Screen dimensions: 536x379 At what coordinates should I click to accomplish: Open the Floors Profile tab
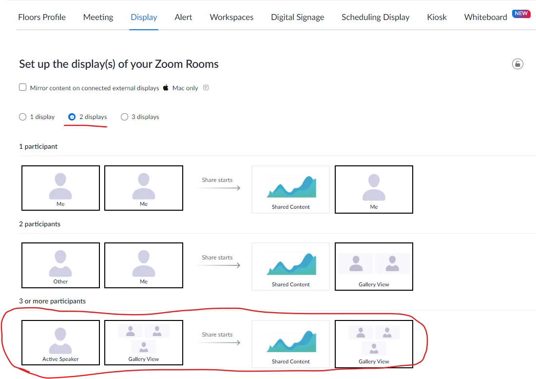tap(42, 17)
